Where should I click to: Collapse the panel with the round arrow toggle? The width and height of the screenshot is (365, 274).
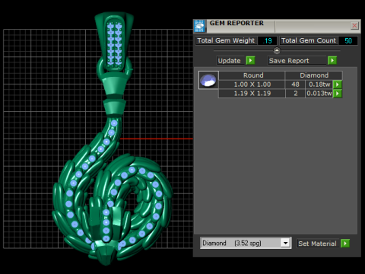(x=277, y=51)
